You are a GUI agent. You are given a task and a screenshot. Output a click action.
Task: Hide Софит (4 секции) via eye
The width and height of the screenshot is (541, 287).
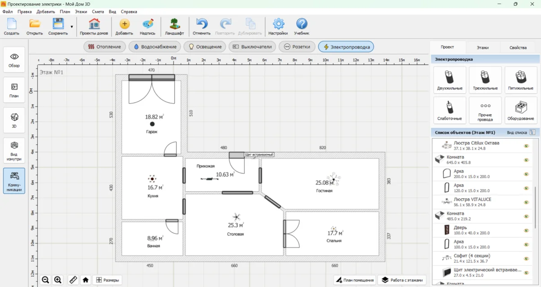[x=526, y=258]
